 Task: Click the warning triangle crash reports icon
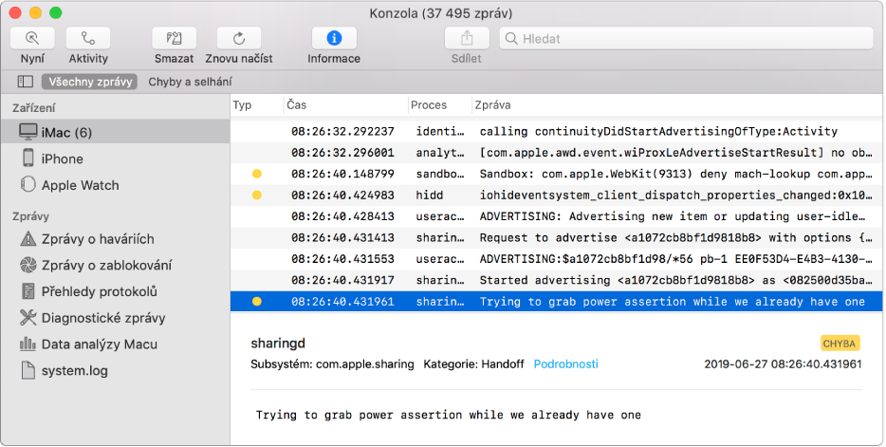(28, 239)
